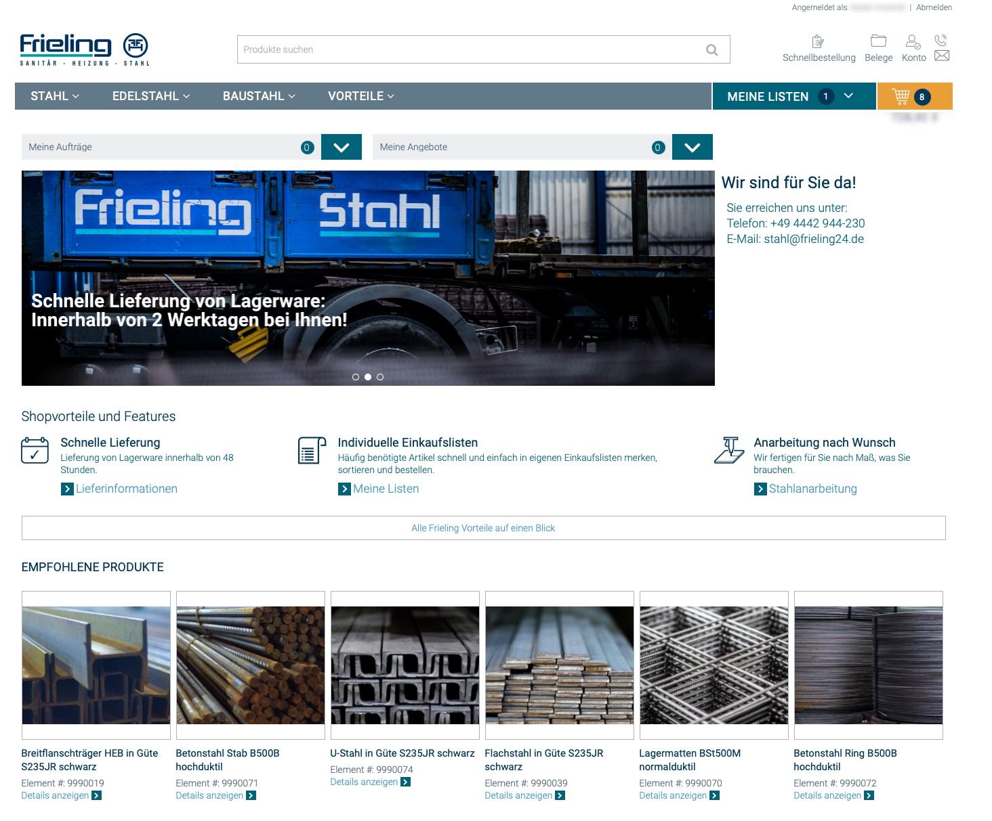Click the Frieling Stahl truck banner
Viewport: 992px width, 821px height.
tap(368, 278)
